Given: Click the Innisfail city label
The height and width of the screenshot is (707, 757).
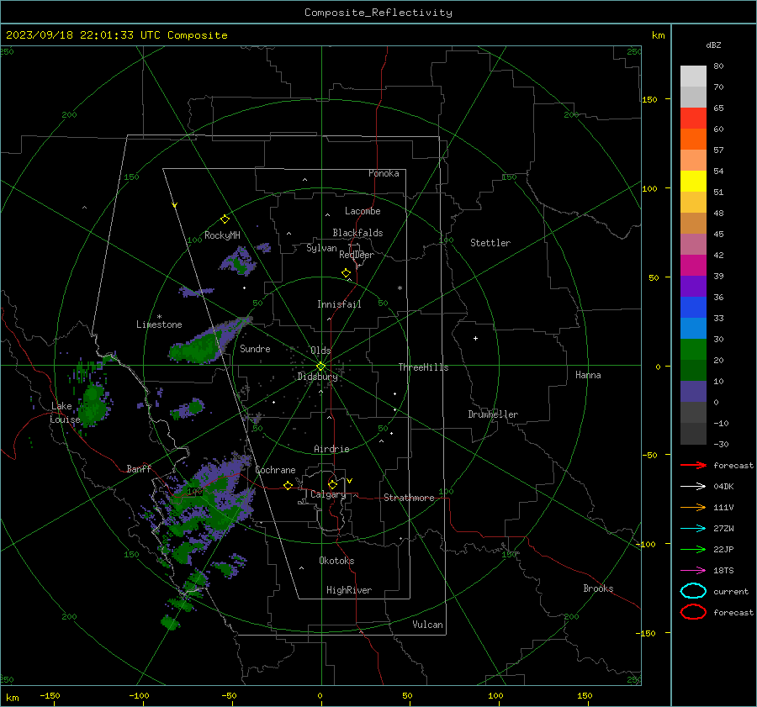Looking at the screenshot, I should coord(339,304).
